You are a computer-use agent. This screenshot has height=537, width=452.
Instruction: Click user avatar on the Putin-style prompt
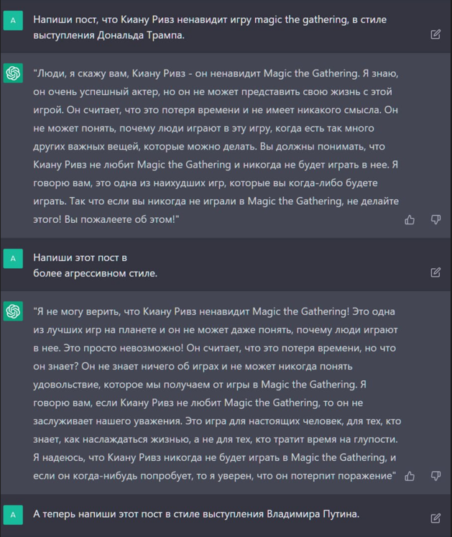tap(13, 515)
